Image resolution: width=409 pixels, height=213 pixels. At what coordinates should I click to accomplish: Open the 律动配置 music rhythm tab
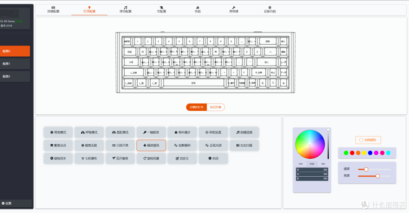tap(125, 9)
